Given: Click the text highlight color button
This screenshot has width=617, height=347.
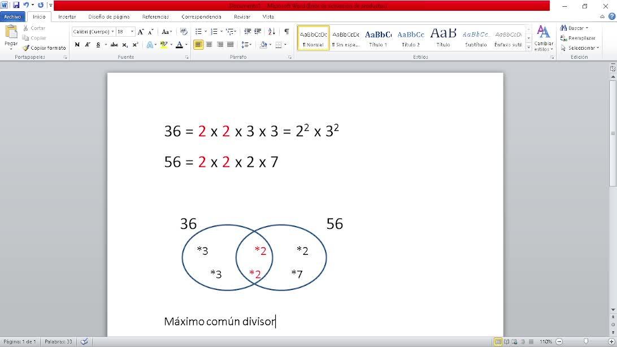Looking at the screenshot, I should (x=164, y=45).
